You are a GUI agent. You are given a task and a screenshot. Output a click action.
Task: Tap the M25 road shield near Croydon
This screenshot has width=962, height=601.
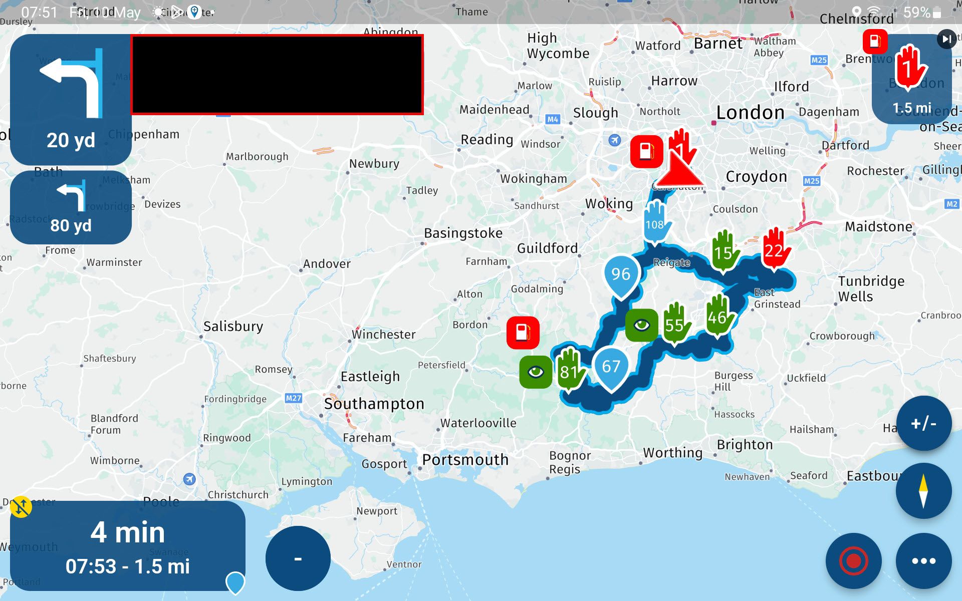(811, 181)
